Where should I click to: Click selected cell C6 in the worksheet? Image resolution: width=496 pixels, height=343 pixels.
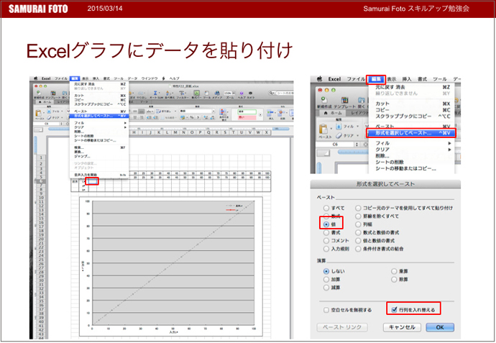point(92,182)
